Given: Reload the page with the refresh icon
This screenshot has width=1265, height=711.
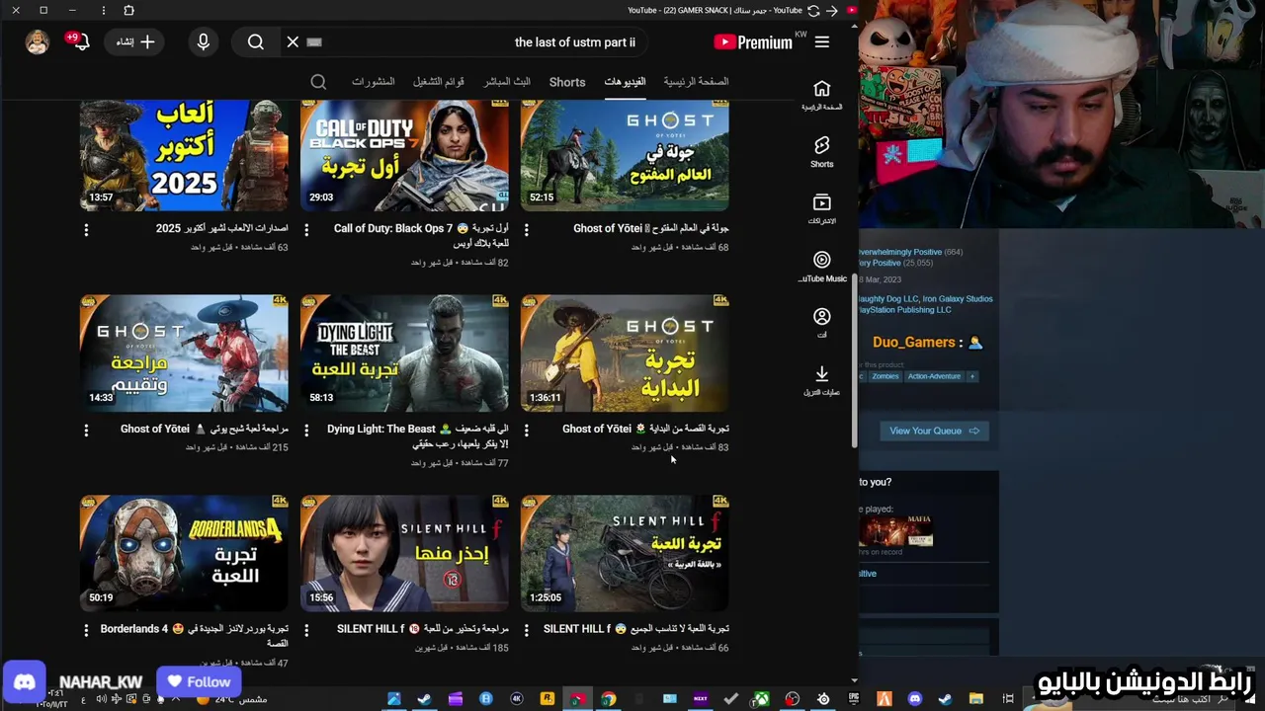Looking at the screenshot, I should [x=813, y=10].
